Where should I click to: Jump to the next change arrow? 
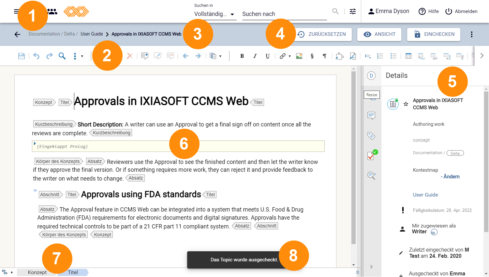coord(198,56)
